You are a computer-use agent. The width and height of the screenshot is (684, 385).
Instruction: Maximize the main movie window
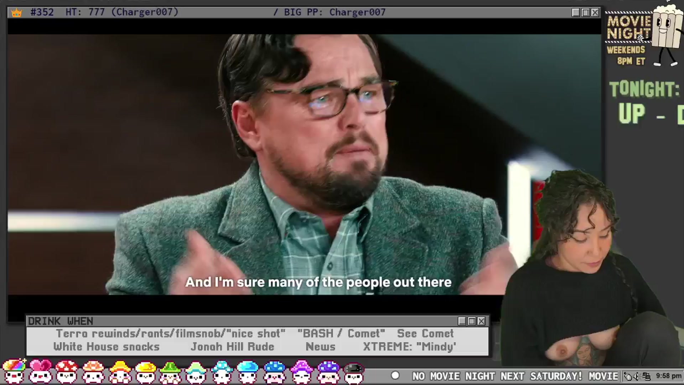[x=585, y=12]
